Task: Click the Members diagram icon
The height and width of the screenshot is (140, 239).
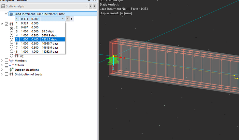Action: pyautogui.click(x=11, y=60)
